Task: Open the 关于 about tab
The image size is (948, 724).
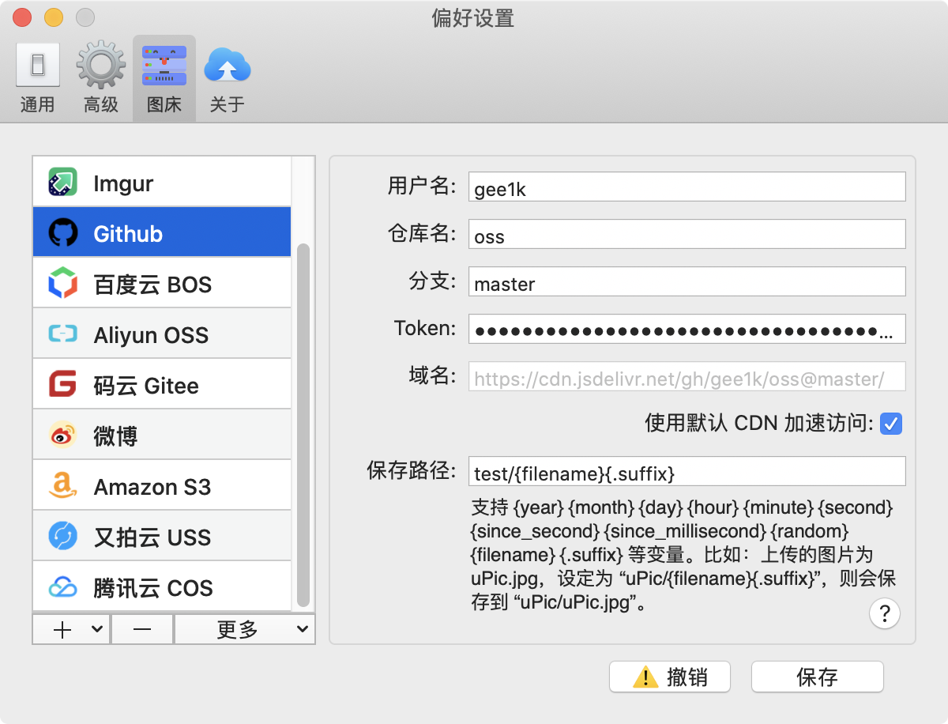Action: coord(227,77)
